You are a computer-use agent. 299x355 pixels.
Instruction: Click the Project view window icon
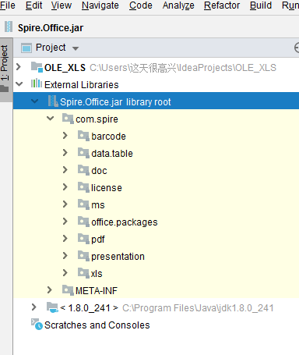[26, 48]
